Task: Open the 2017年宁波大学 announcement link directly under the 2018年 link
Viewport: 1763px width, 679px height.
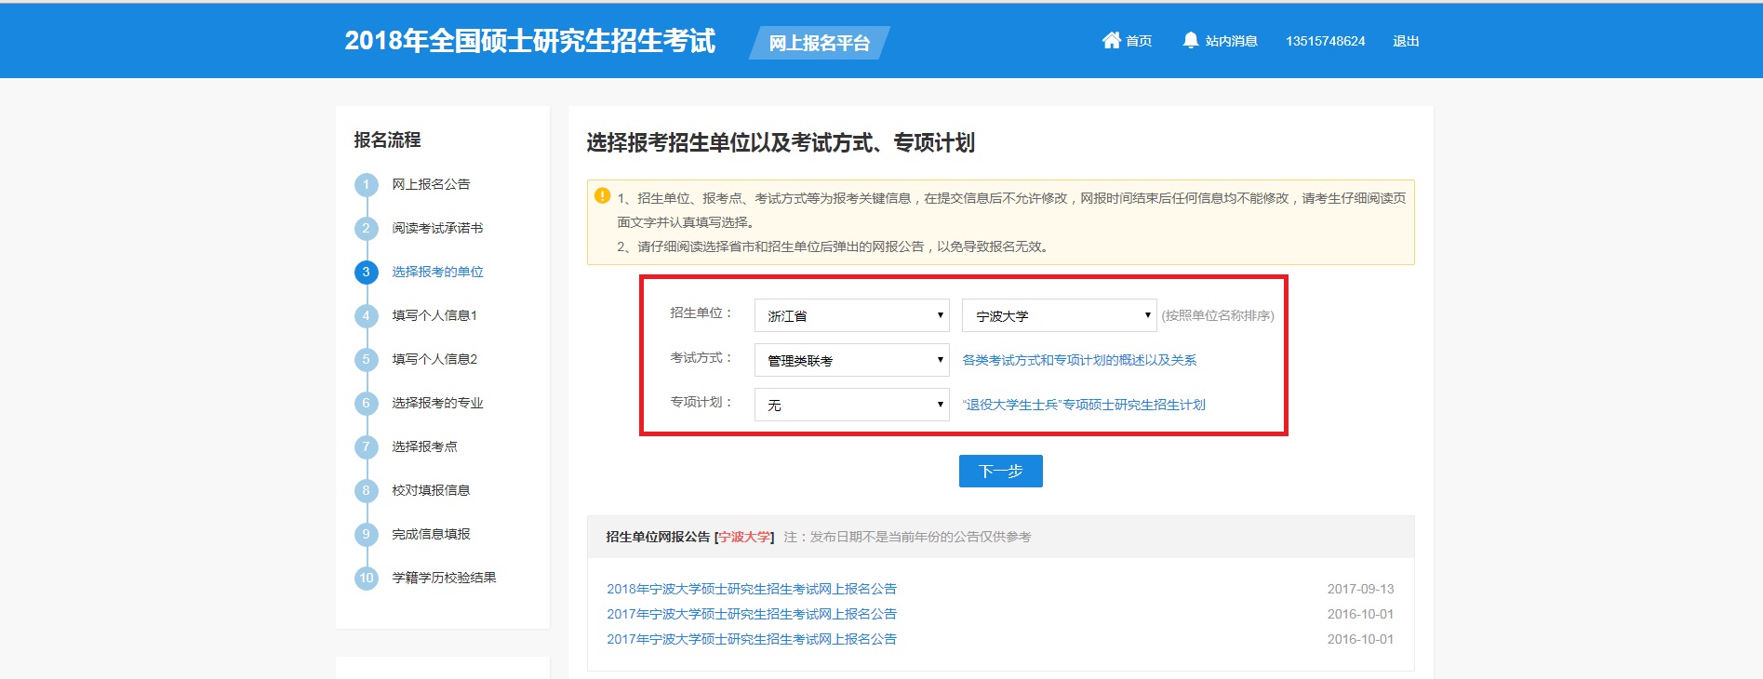Action: pos(752,614)
